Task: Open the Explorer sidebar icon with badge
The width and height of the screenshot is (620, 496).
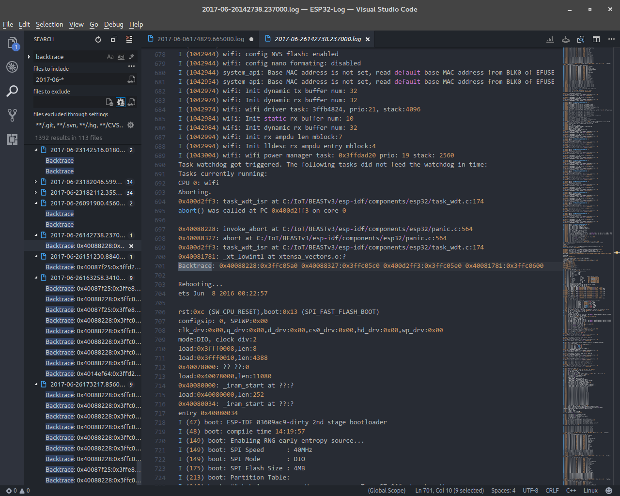Action: coord(12,43)
